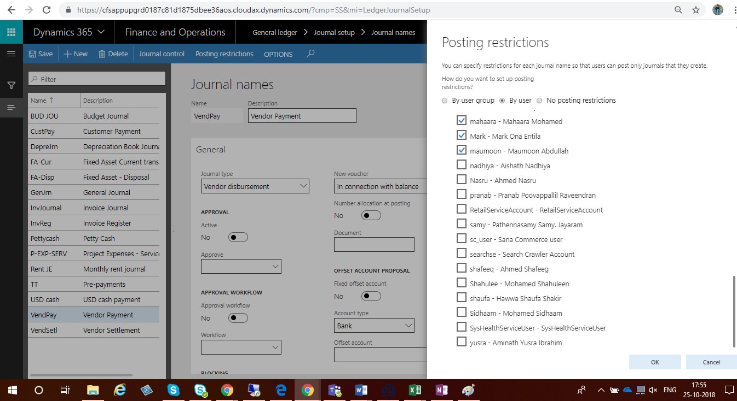737x401 pixels.
Task: Click Journal names in breadcrumb
Action: (x=393, y=32)
